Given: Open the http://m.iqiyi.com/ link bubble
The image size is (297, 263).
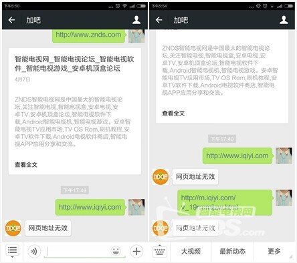Looking at the screenshot, I should point(225,202).
